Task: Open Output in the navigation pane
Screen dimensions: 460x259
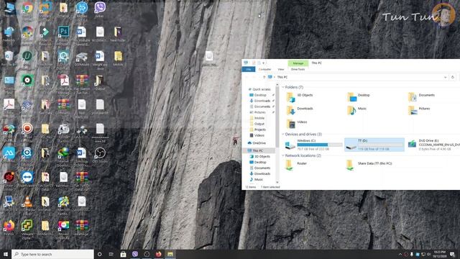Action: tap(257, 124)
